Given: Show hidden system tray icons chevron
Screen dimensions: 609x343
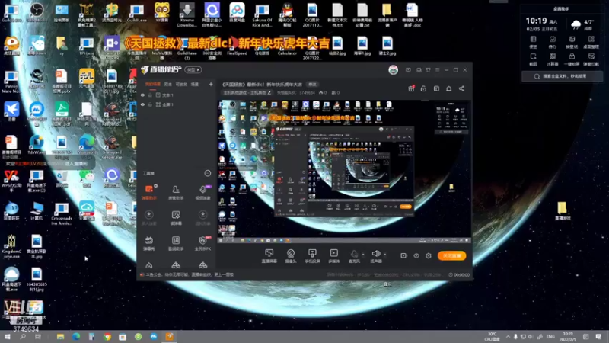Looking at the screenshot, I should [508, 336].
